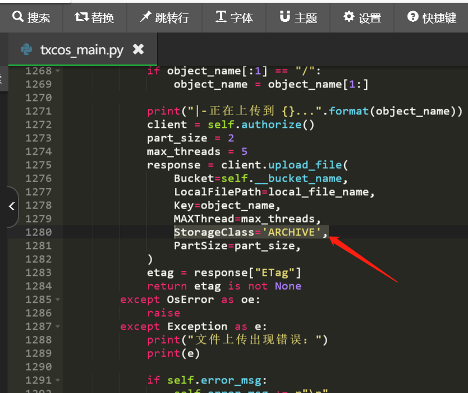The width and height of the screenshot is (468, 393).
Task: Click line number 1273 in the gutter
Action: [39, 138]
